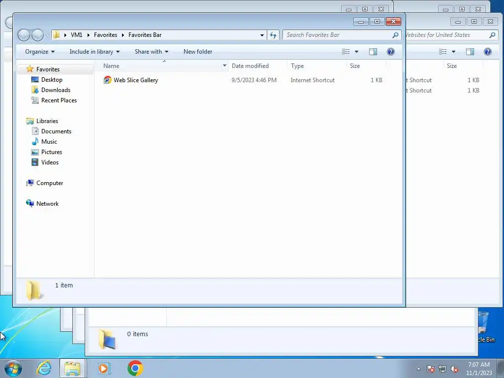The image size is (504, 378).
Task: Click the network tray icon
Action: click(x=442, y=369)
